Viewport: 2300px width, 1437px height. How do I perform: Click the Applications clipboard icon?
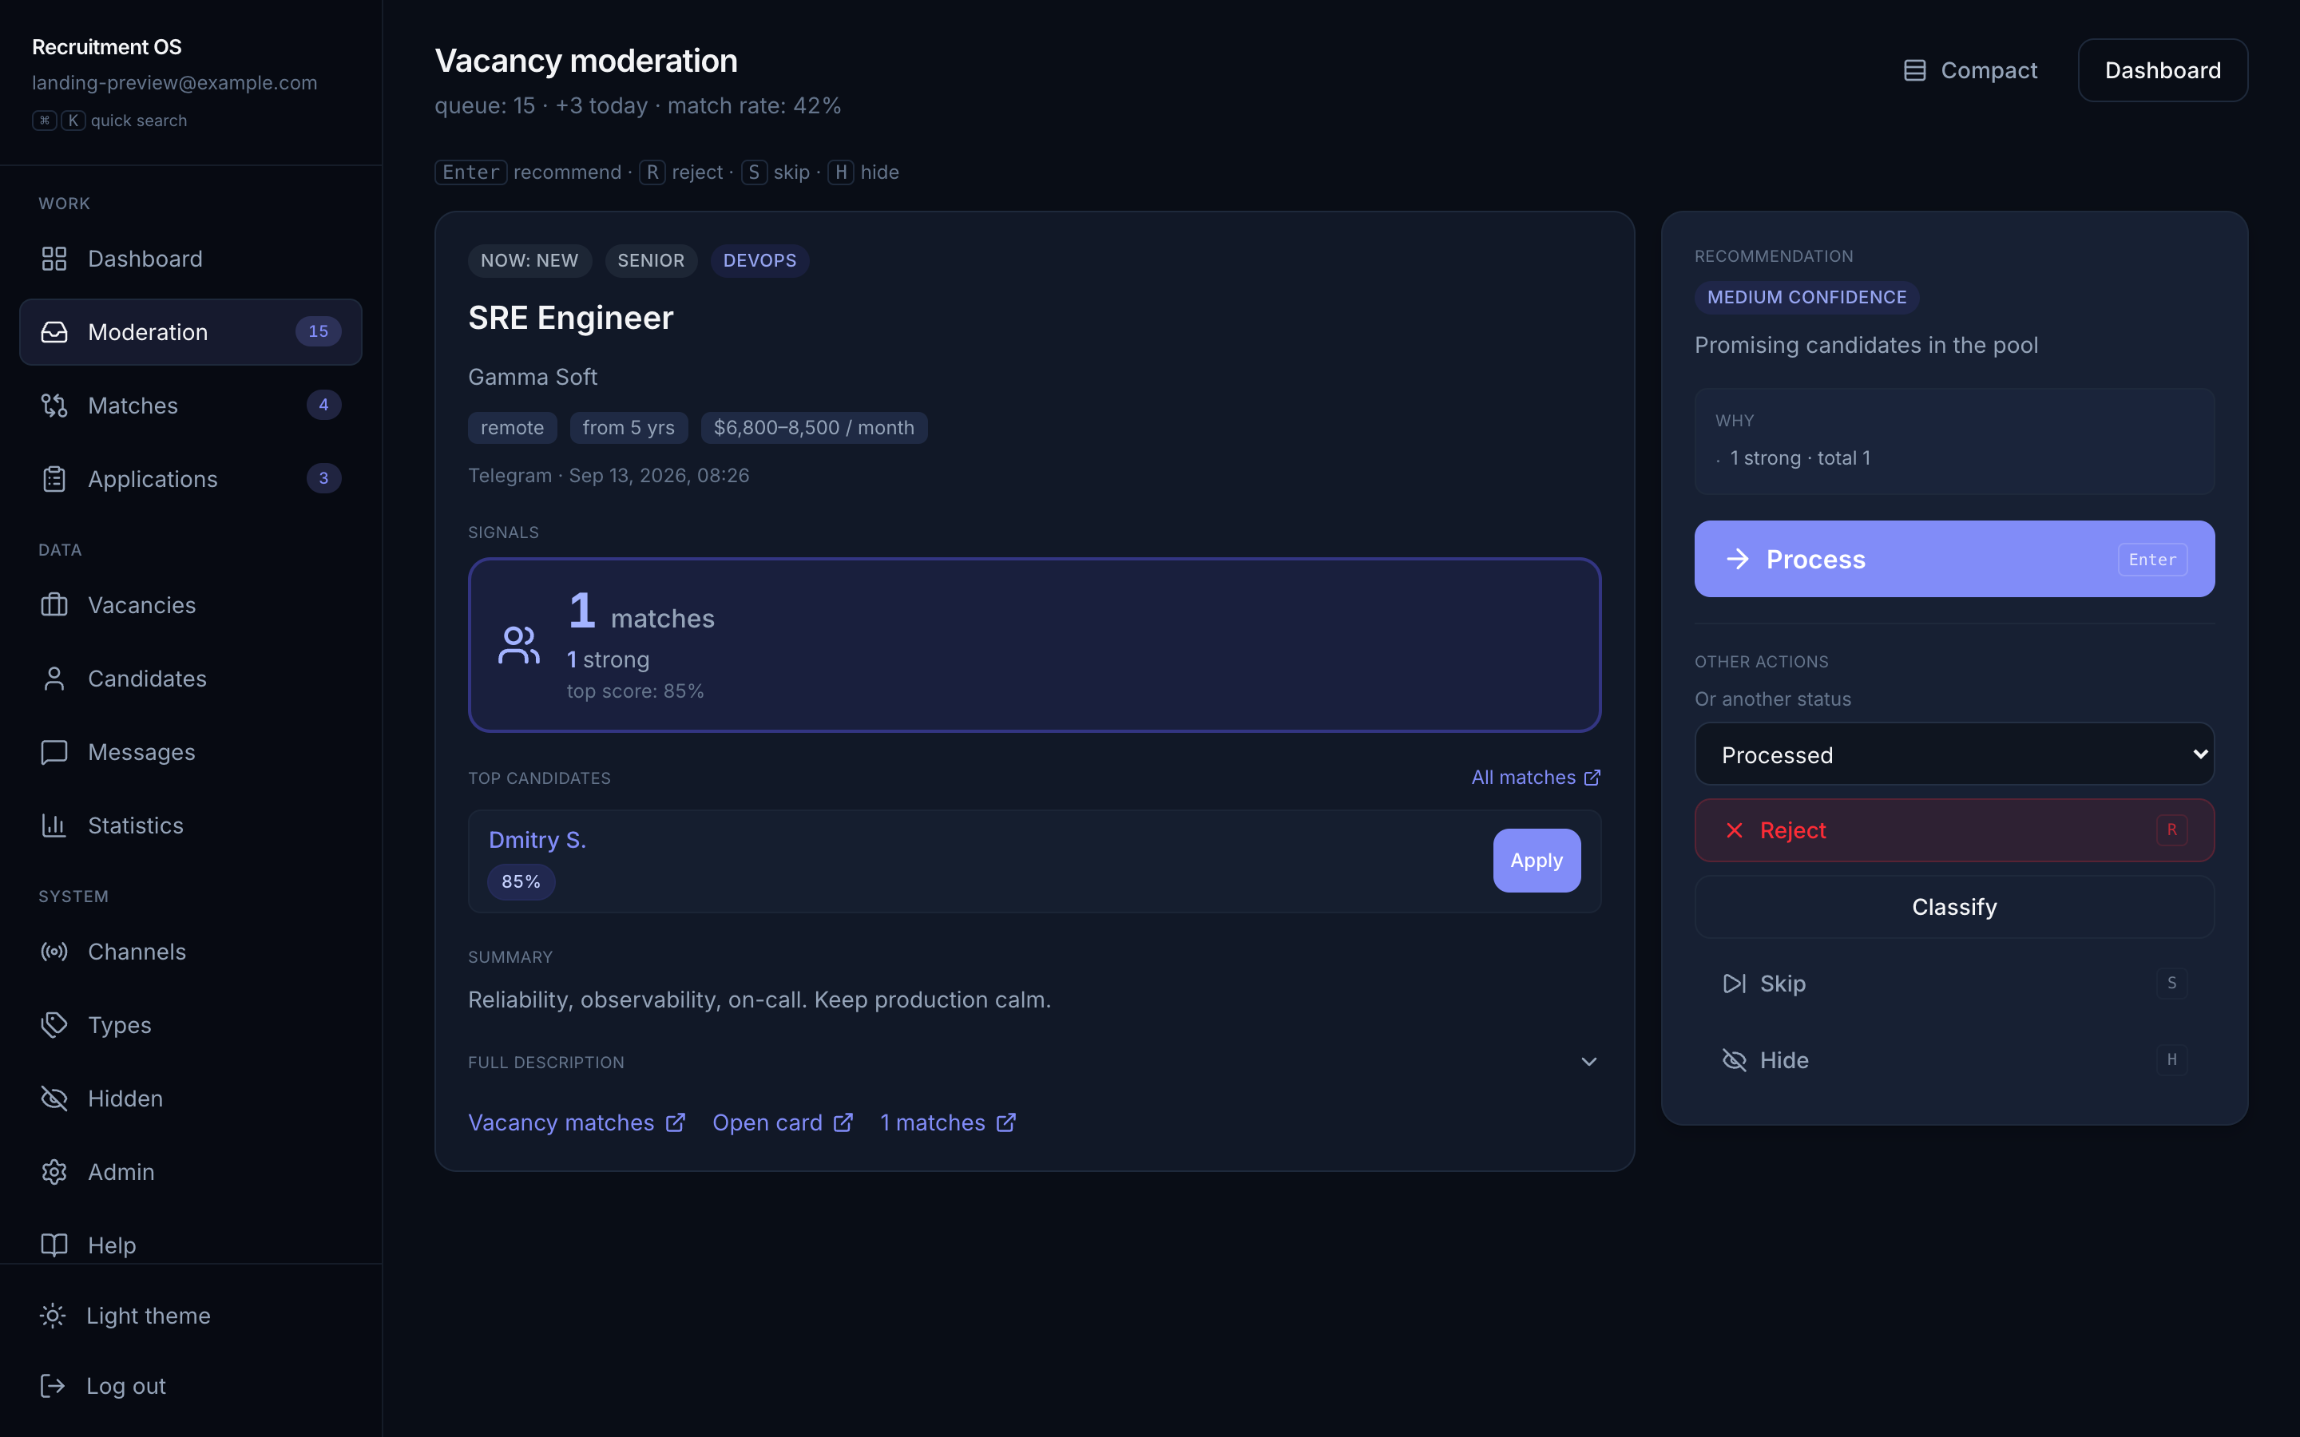point(54,479)
